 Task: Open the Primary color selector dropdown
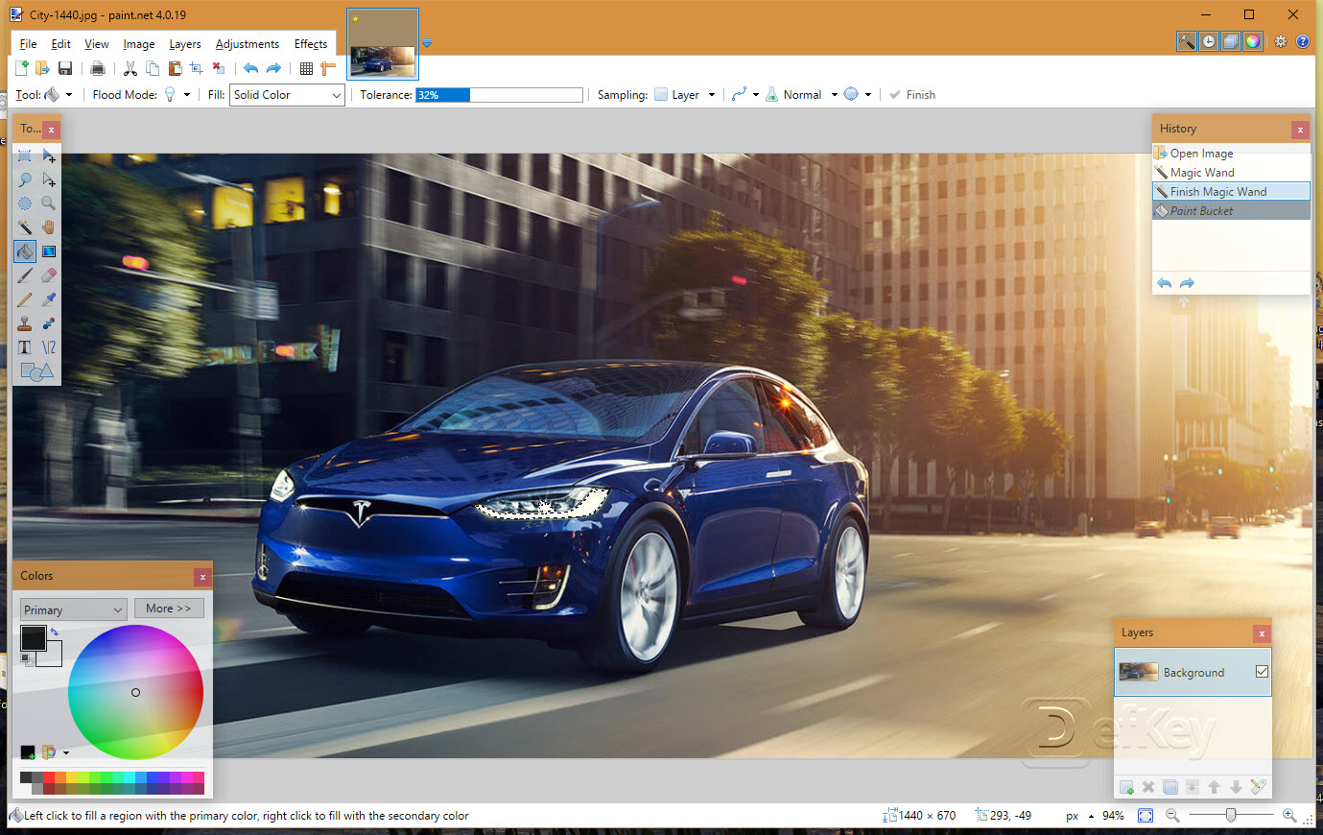(73, 609)
